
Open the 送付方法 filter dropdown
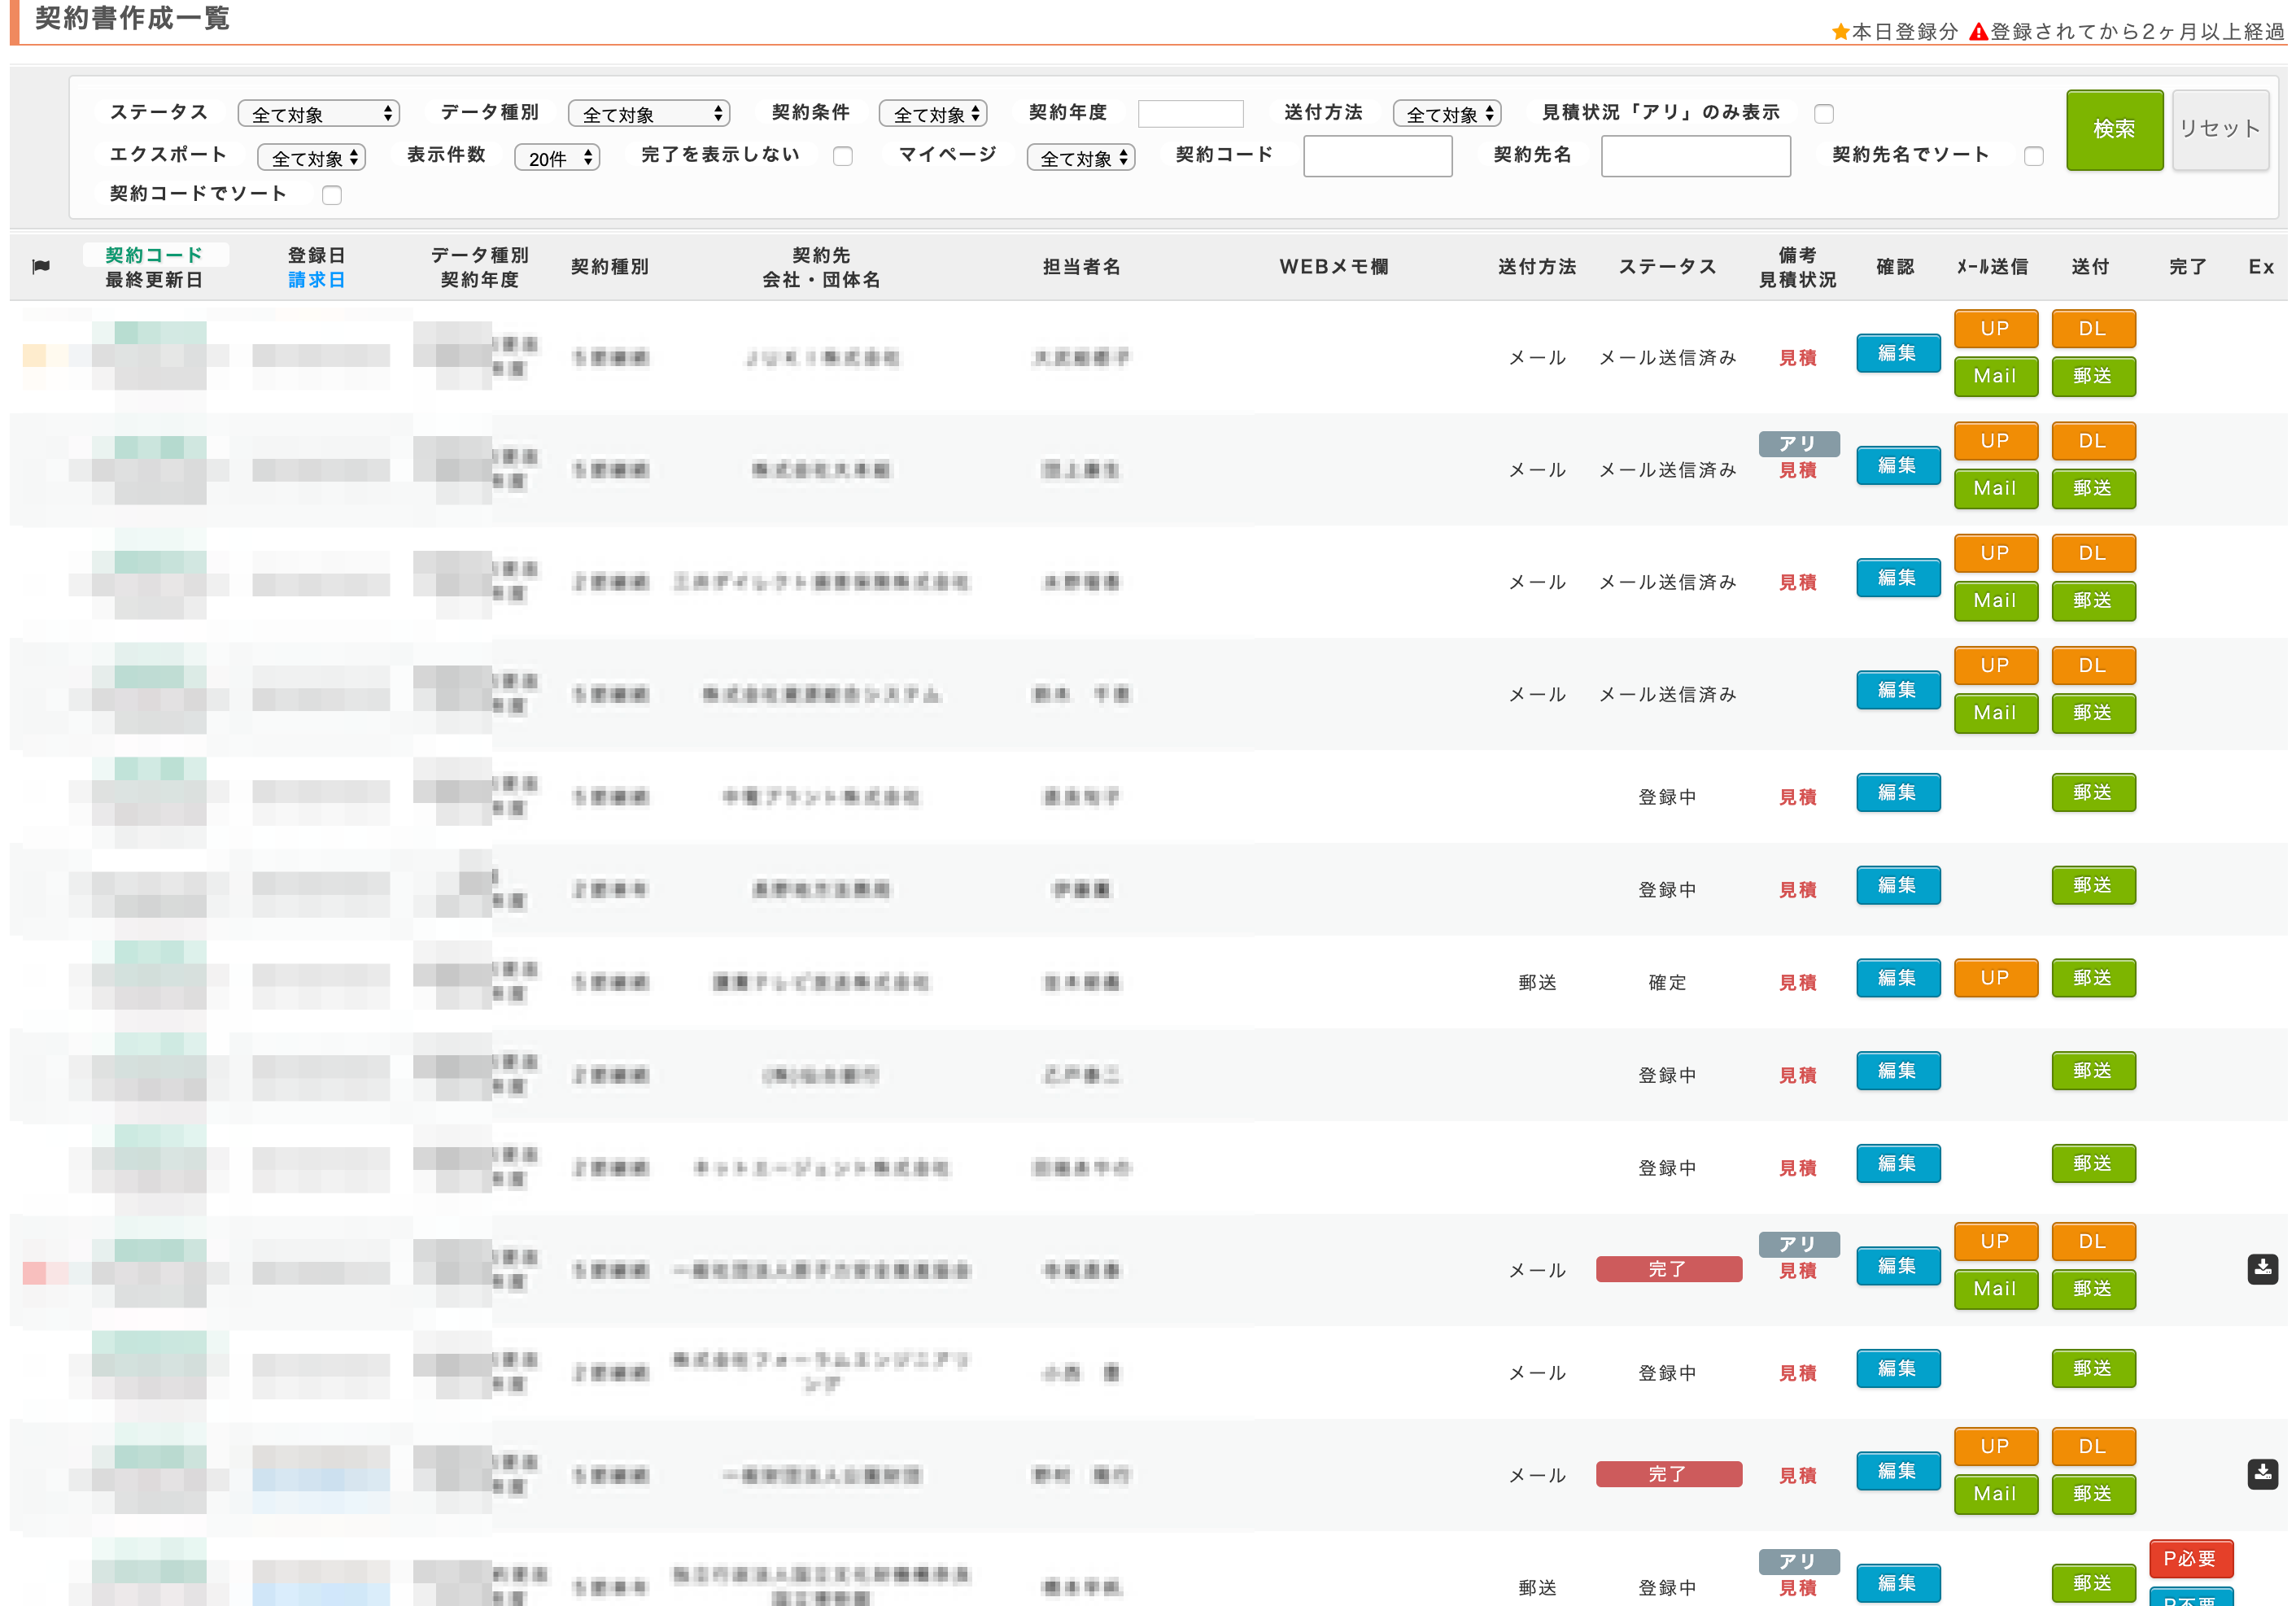click(x=1446, y=114)
